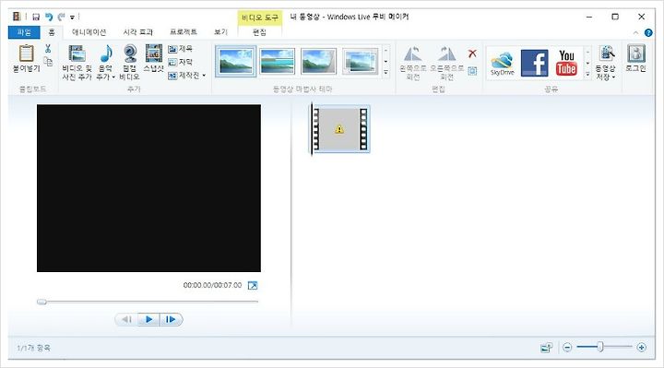Switch to the Visual Effects (시각 효과) tab
Image resolution: width=664 pixels, height=368 pixels.
pyautogui.click(x=138, y=32)
